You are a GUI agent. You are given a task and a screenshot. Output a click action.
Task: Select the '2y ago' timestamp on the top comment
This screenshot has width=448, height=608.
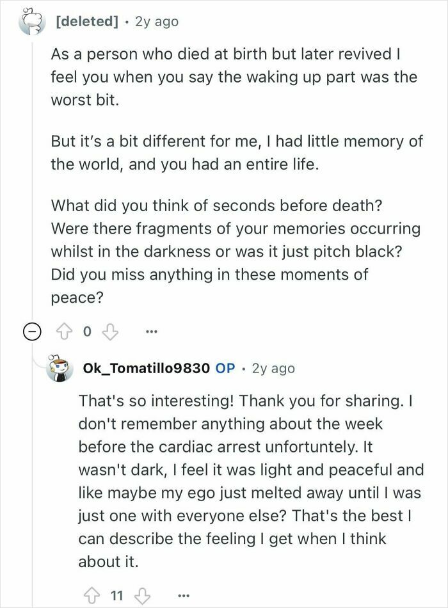[x=156, y=21]
